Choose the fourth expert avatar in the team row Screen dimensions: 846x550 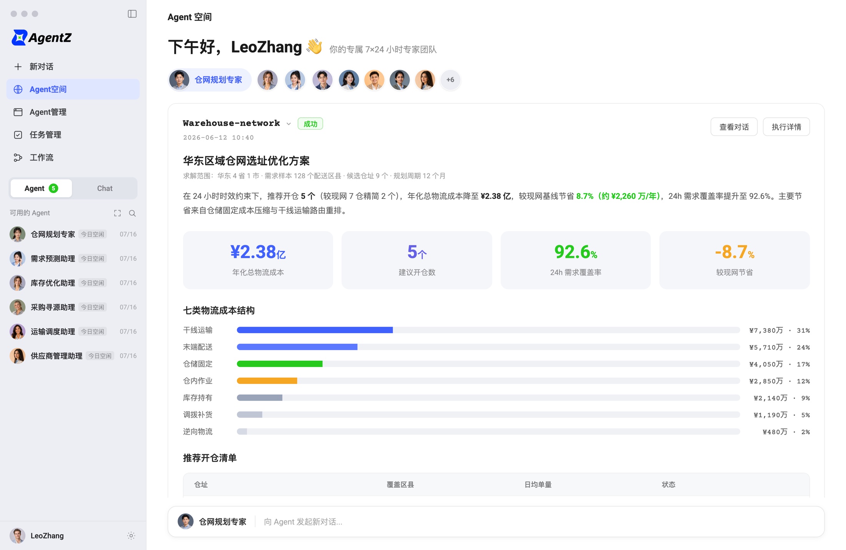pyautogui.click(x=322, y=80)
